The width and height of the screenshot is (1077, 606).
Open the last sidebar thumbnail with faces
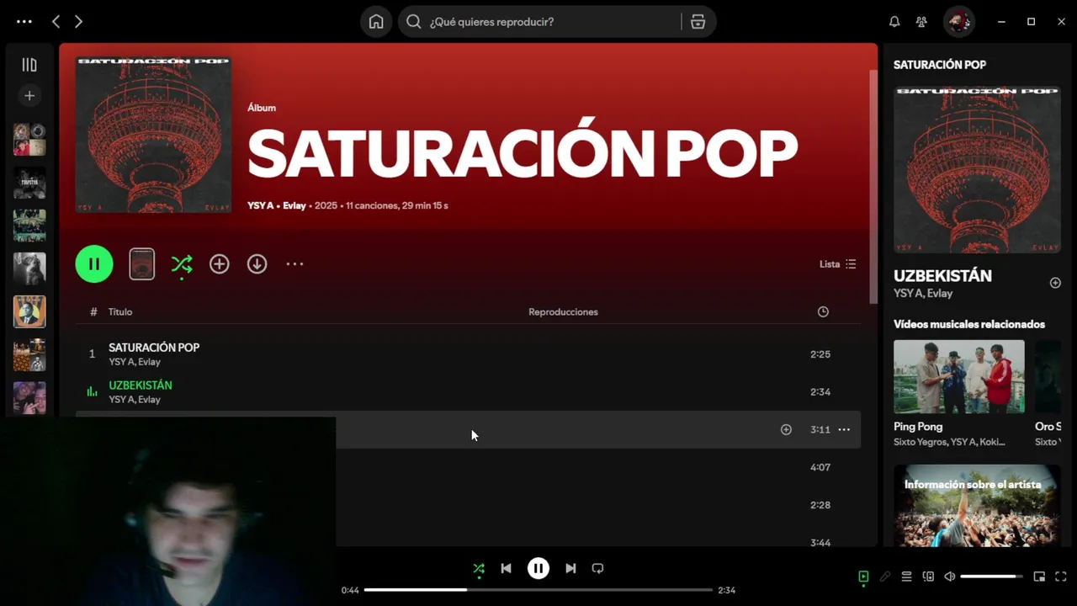click(29, 398)
